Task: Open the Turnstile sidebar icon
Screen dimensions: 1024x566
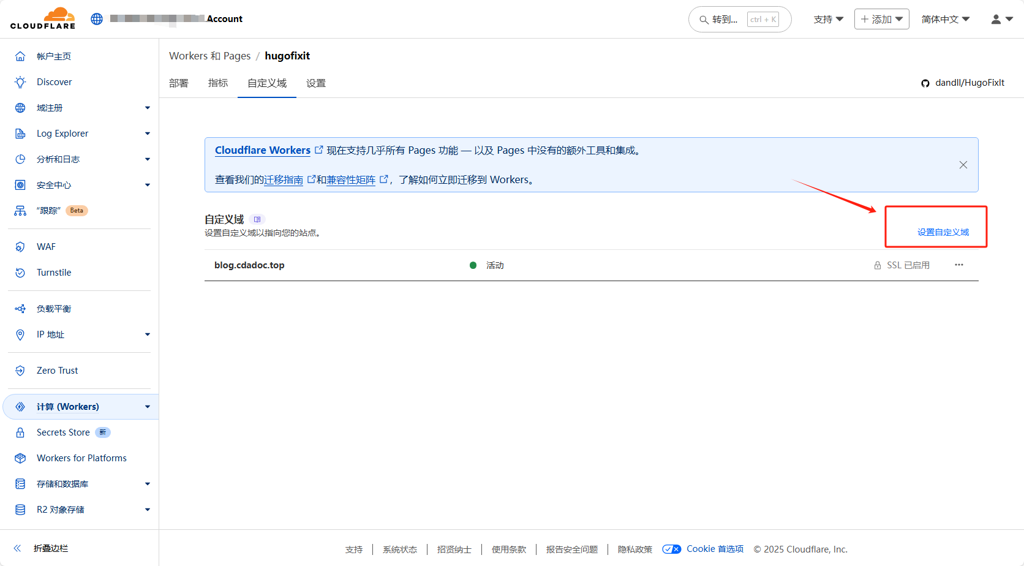Action: click(20, 273)
